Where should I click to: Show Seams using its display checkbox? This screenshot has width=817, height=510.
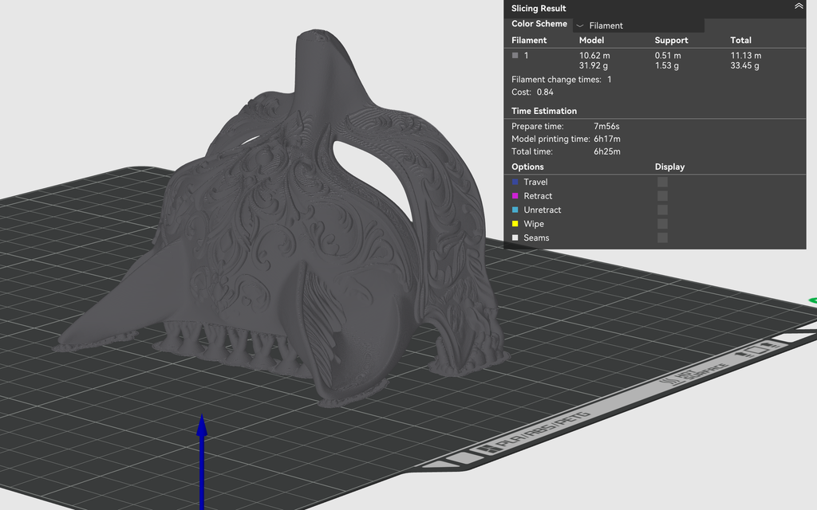click(x=662, y=237)
